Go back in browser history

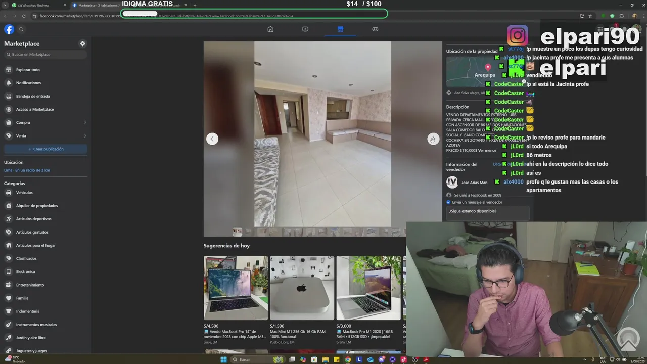coord(6,16)
